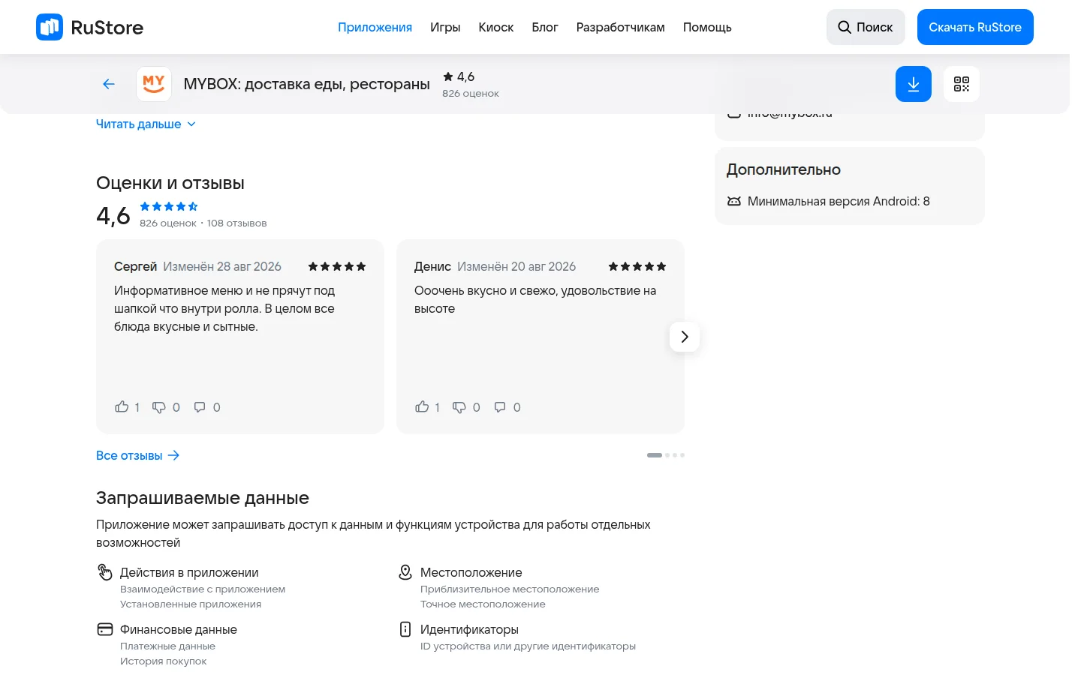Click Приблизительное местоположение text

point(510,589)
